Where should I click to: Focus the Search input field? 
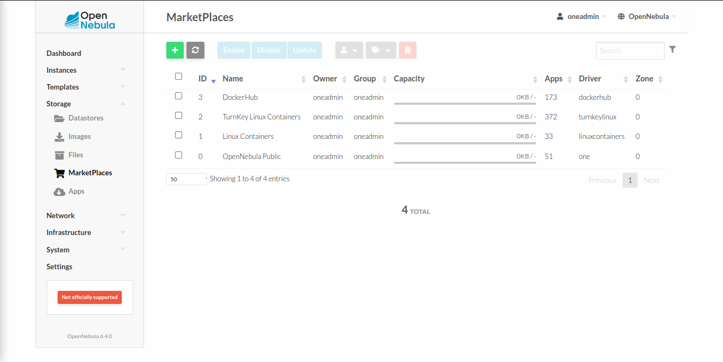630,50
